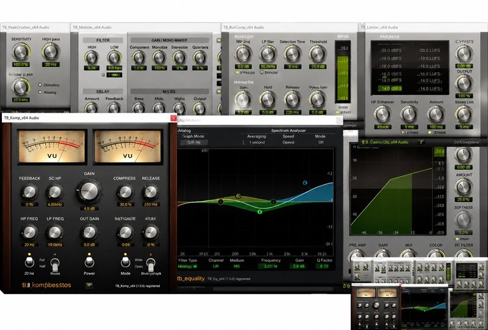Click the AMOUNT knob in TB_ClassicClip

pos(463,187)
